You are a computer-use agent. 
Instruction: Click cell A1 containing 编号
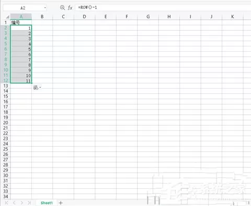tap(21, 22)
